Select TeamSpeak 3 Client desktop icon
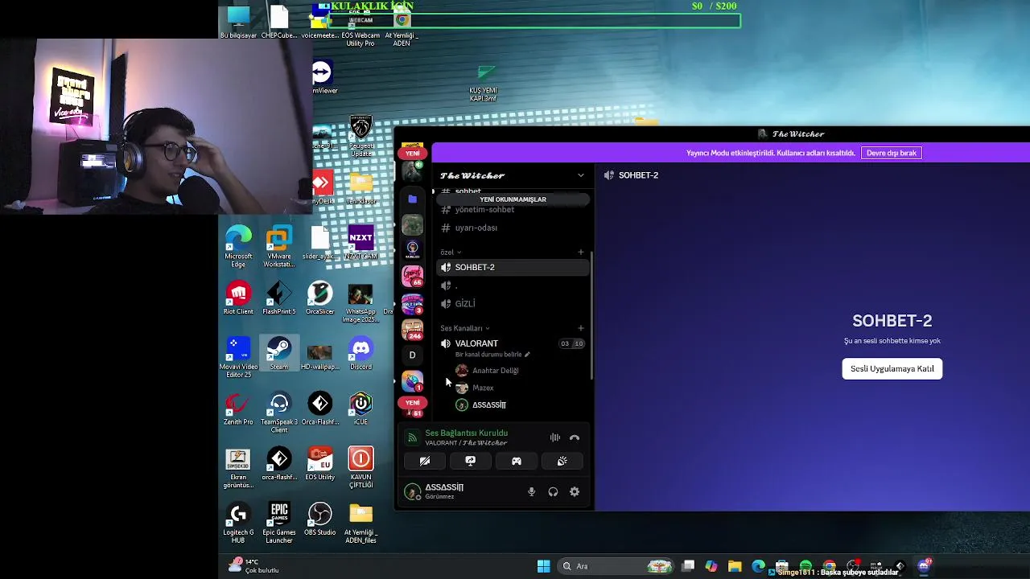Viewport: 1030px width, 579px height. (278, 413)
